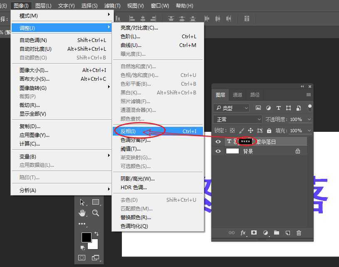Switch to the 通道 tab
This screenshot has height=267, width=339.
point(238,95)
